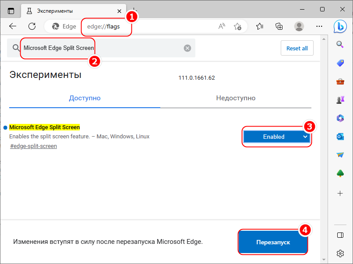The width and height of the screenshot is (353, 264).
Task: Open the tab actions menu icon
Action: pyautogui.click(x=11, y=11)
